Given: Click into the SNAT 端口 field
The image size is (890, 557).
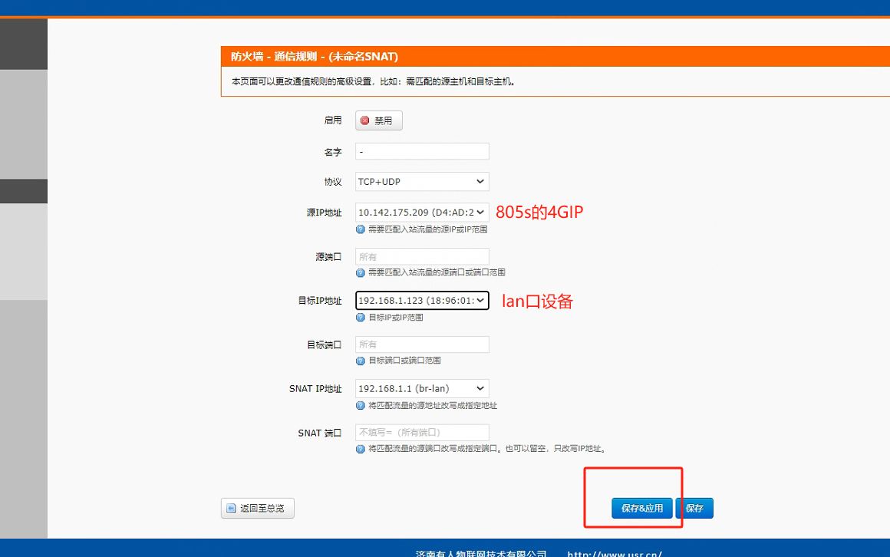Looking at the screenshot, I should click(422, 433).
